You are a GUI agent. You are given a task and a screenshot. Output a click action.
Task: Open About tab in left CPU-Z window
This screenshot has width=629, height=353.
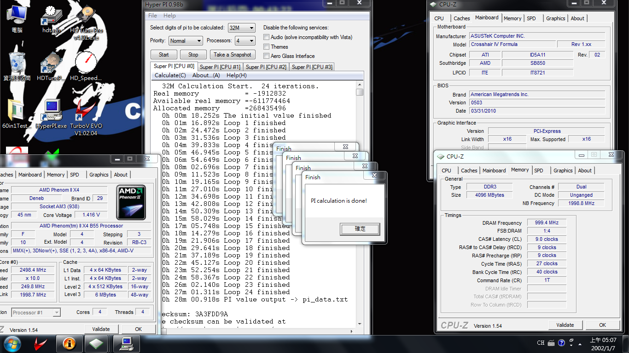point(121,175)
